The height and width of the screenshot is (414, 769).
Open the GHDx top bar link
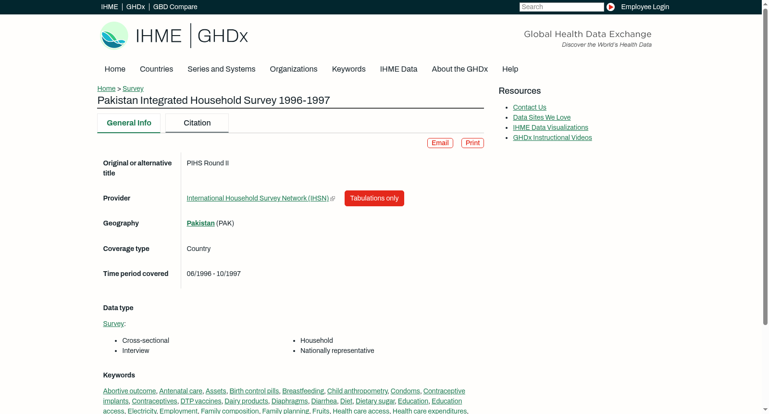136,7
